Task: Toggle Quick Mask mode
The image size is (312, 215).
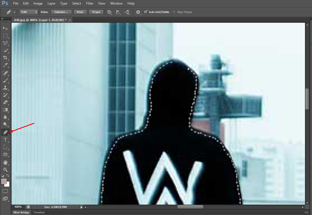Action: coord(5,191)
